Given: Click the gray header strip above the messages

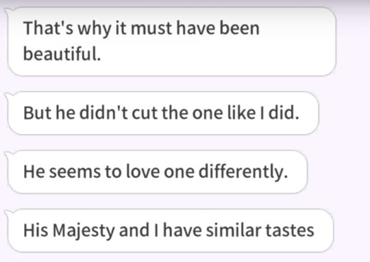Looking at the screenshot, I should click(x=185, y=3).
